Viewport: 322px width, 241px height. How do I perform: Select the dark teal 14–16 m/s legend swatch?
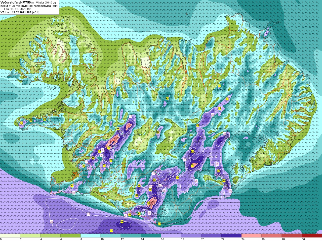151,236
